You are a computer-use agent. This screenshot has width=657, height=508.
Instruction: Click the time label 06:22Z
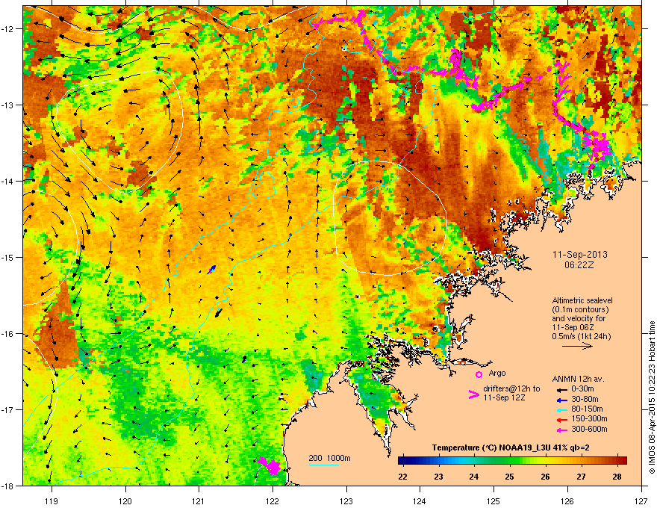[579, 265]
